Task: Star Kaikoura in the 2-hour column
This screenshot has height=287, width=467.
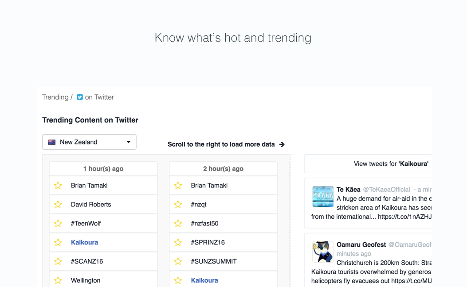Action: pyautogui.click(x=178, y=280)
